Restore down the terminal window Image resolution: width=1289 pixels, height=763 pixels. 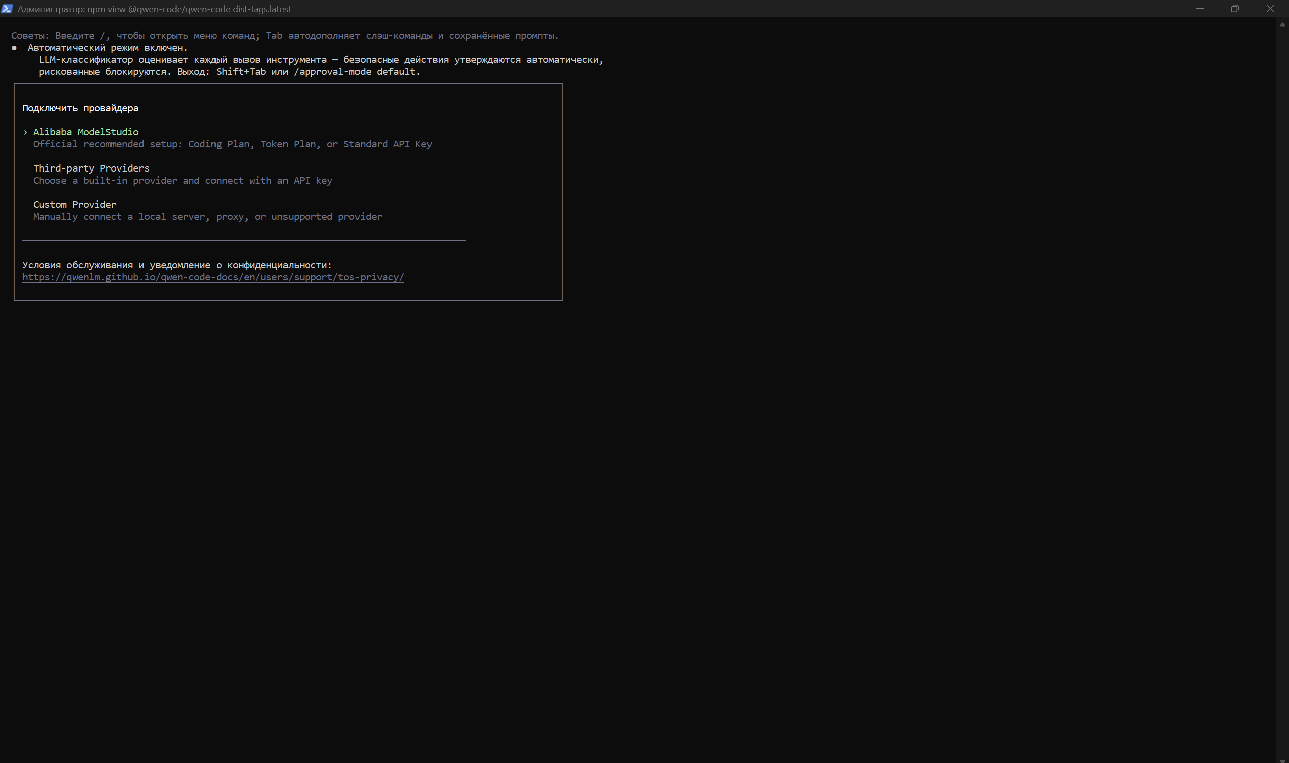click(x=1235, y=8)
